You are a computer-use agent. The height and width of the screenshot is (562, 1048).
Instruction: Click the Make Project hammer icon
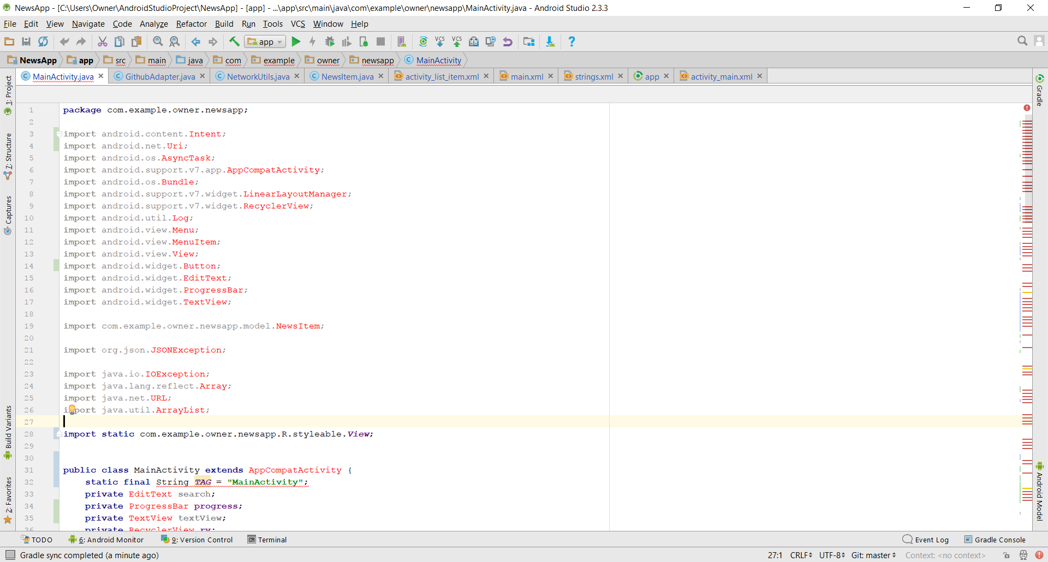coord(234,41)
